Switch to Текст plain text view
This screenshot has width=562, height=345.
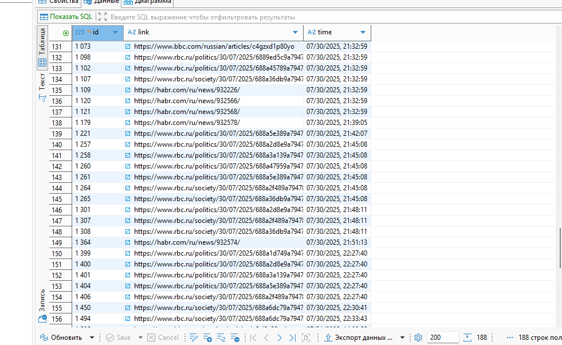coord(42,88)
